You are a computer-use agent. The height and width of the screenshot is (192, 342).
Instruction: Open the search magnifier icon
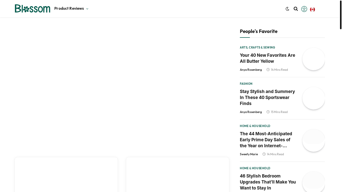click(296, 9)
